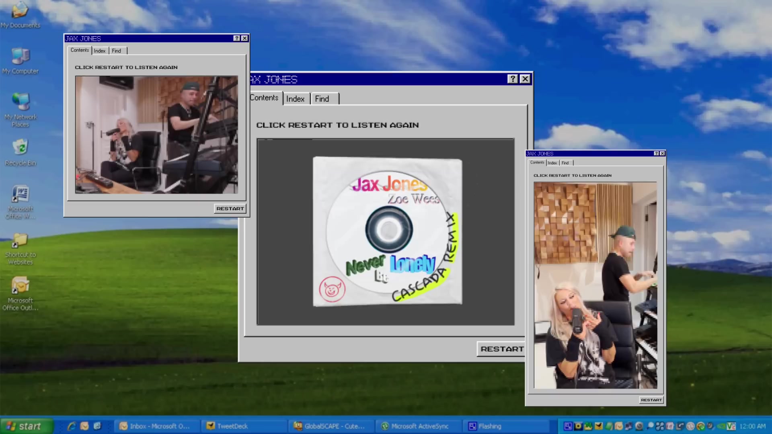Select Find tab in the center window
Viewport: 772px width, 434px height.
click(x=325, y=99)
